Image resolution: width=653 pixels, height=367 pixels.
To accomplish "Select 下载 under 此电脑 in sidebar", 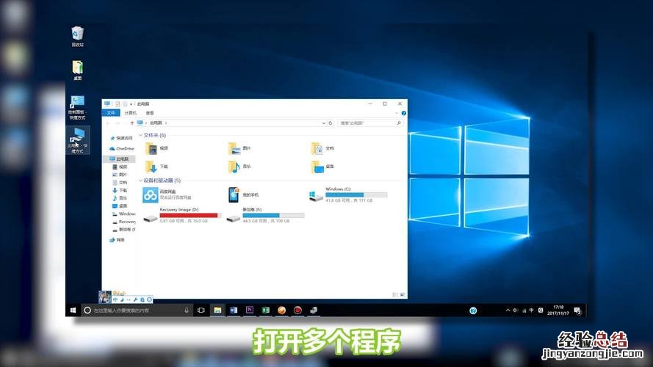I will [120, 190].
